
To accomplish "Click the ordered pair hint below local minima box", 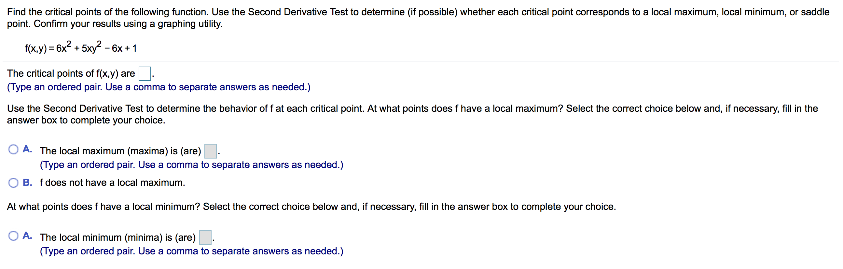I will [191, 251].
